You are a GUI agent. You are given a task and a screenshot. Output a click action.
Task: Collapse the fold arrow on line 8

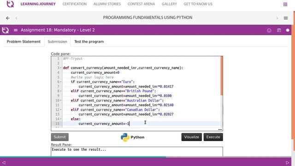[x=61, y=91]
